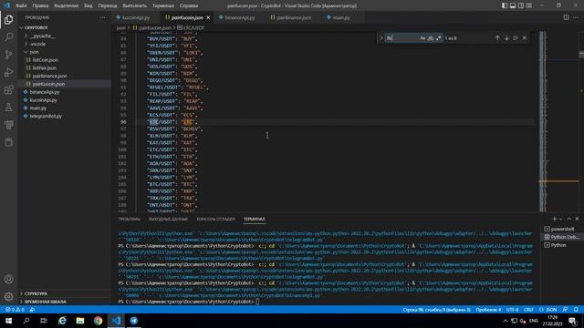Open File Explorer from the taskbar
This screenshot has width=584, height=328.
pyautogui.click(x=80, y=321)
